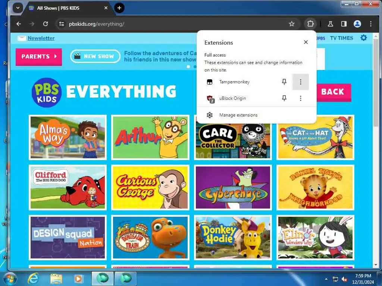382x286 pixels.
Task: Open the side panel icon
Action: point(344,24)
